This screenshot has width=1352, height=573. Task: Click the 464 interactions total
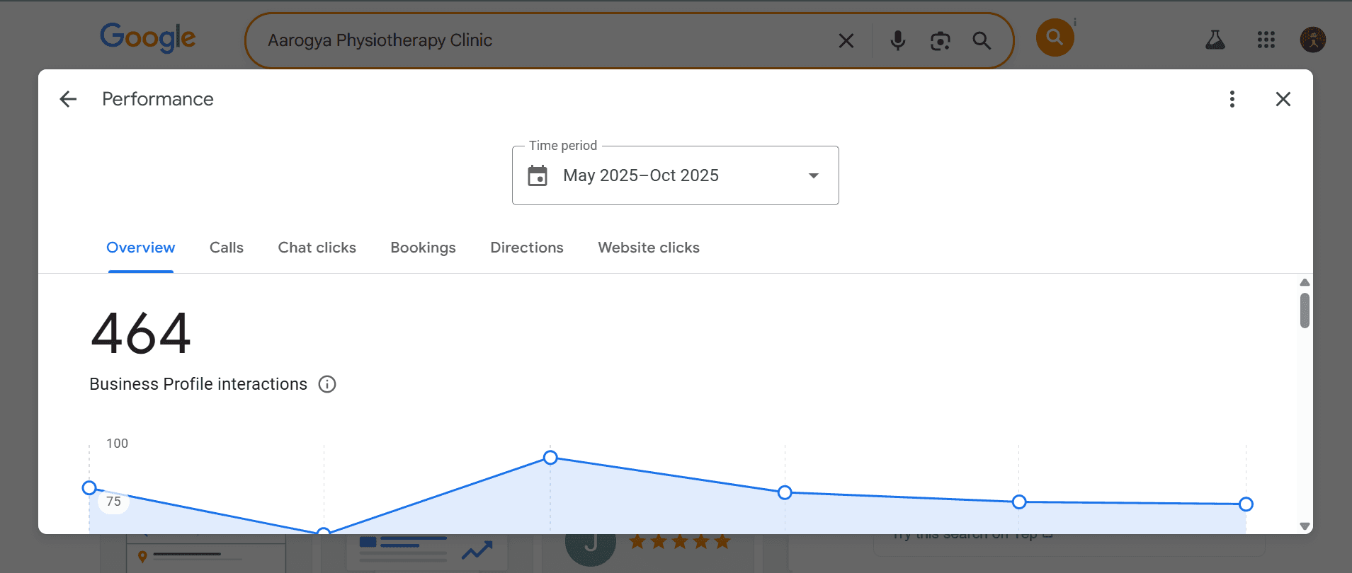click(x=141, y=333)
